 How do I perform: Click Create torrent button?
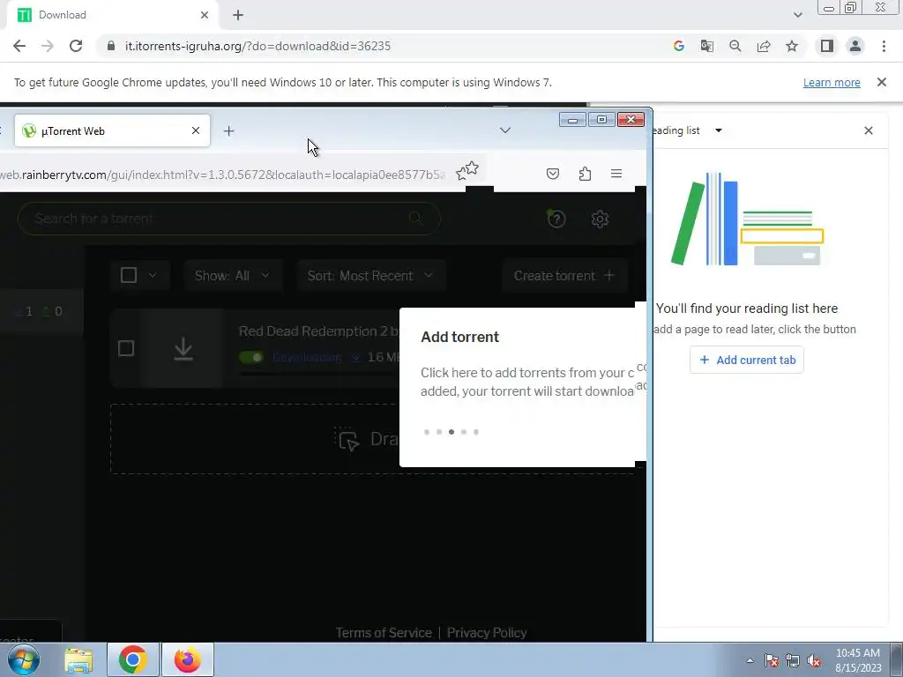pos(564,276)
